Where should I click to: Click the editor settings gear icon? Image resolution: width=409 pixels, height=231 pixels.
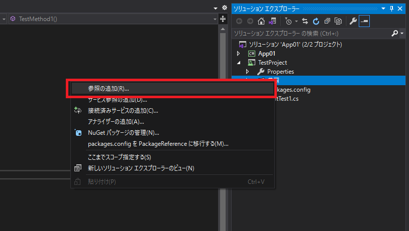click(x=224, y=8)
